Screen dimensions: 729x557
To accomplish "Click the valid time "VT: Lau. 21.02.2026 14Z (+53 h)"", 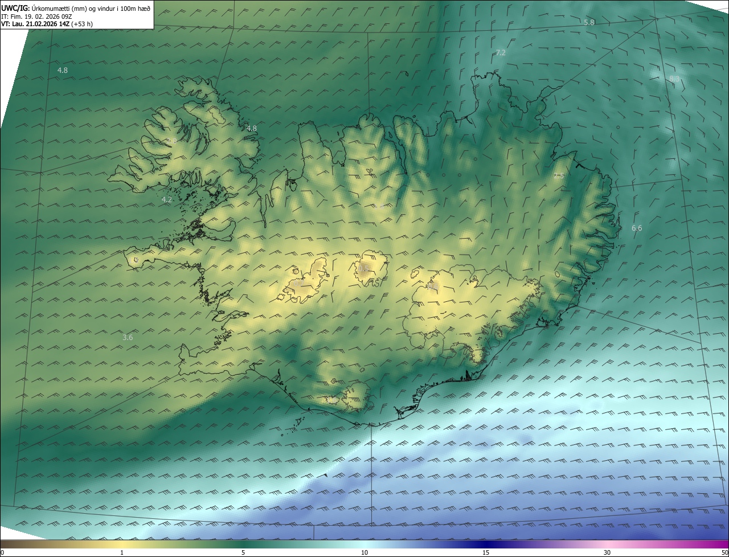I will 47,24.
